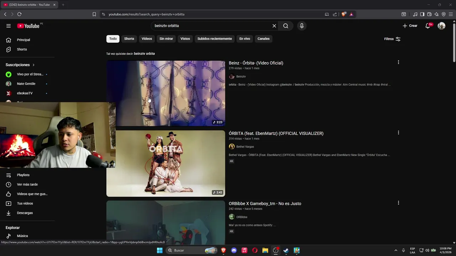This screenshot has height=256, width=456.
Task: Open Discord from the taskbar
Action: 234,250
